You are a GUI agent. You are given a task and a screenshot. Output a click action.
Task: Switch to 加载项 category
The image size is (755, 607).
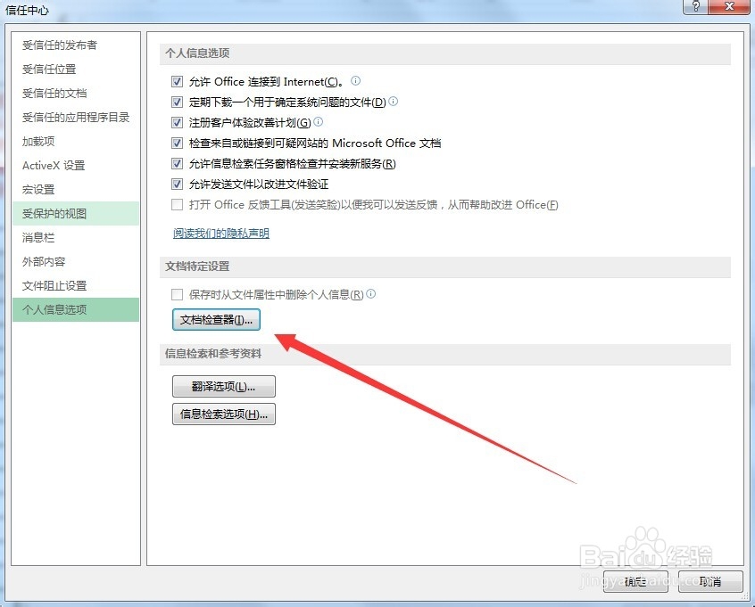click(x=76, y=142)
